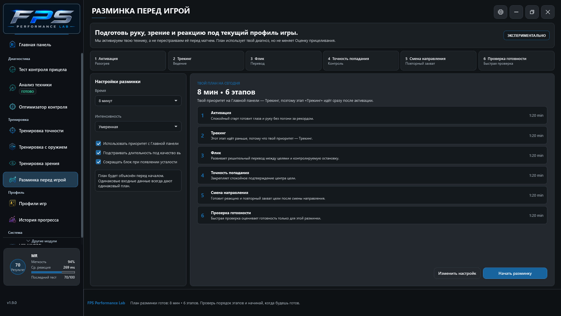Select the 4 Точность попадания stage tab

pyautogui.click(x=361, y=61)
